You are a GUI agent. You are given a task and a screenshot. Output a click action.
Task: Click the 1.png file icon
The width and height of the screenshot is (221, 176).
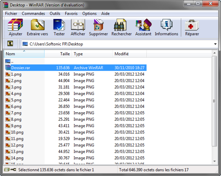(x=8, y=74)
